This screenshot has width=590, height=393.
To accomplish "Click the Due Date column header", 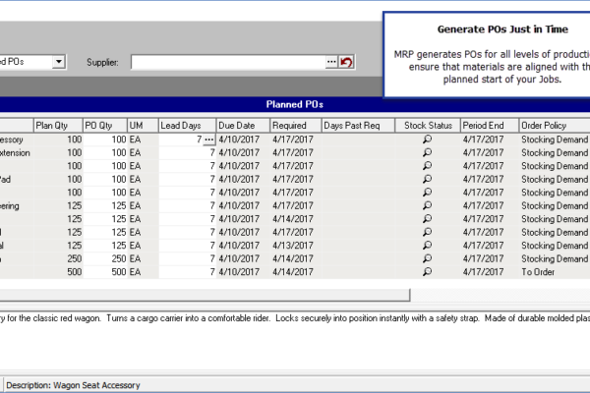I will pos(243,125).
